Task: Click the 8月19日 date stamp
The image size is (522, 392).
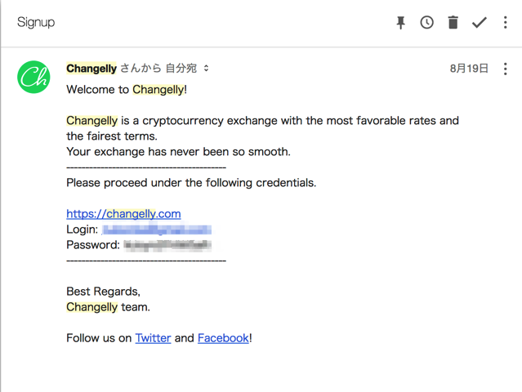Action: [x=469, y=69]
